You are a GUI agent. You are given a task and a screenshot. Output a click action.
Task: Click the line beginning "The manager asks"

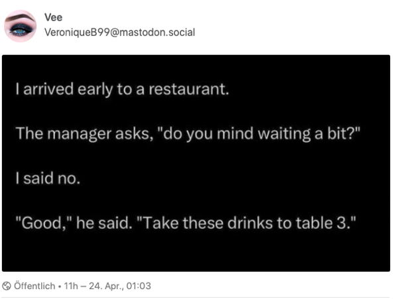(x=179, y=133)
